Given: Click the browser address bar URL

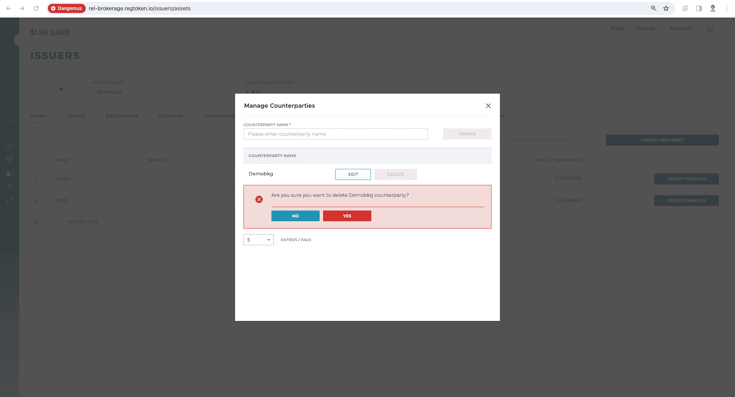Looking at the screenshot, I should pos(140,8).
